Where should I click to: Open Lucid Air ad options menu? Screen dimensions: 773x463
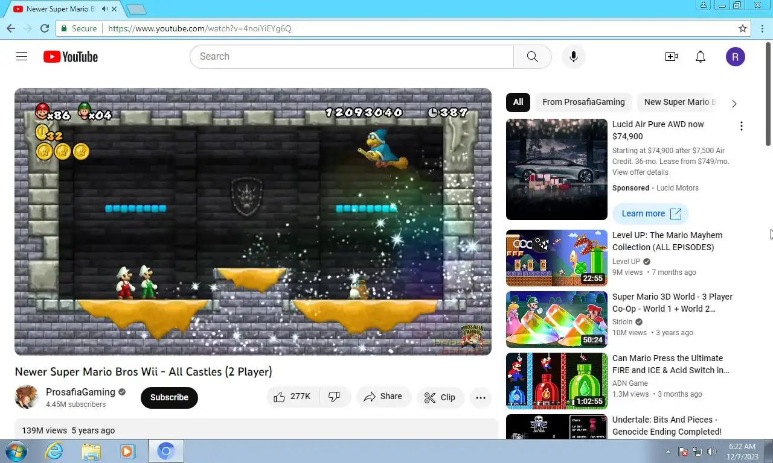[741, 126]
